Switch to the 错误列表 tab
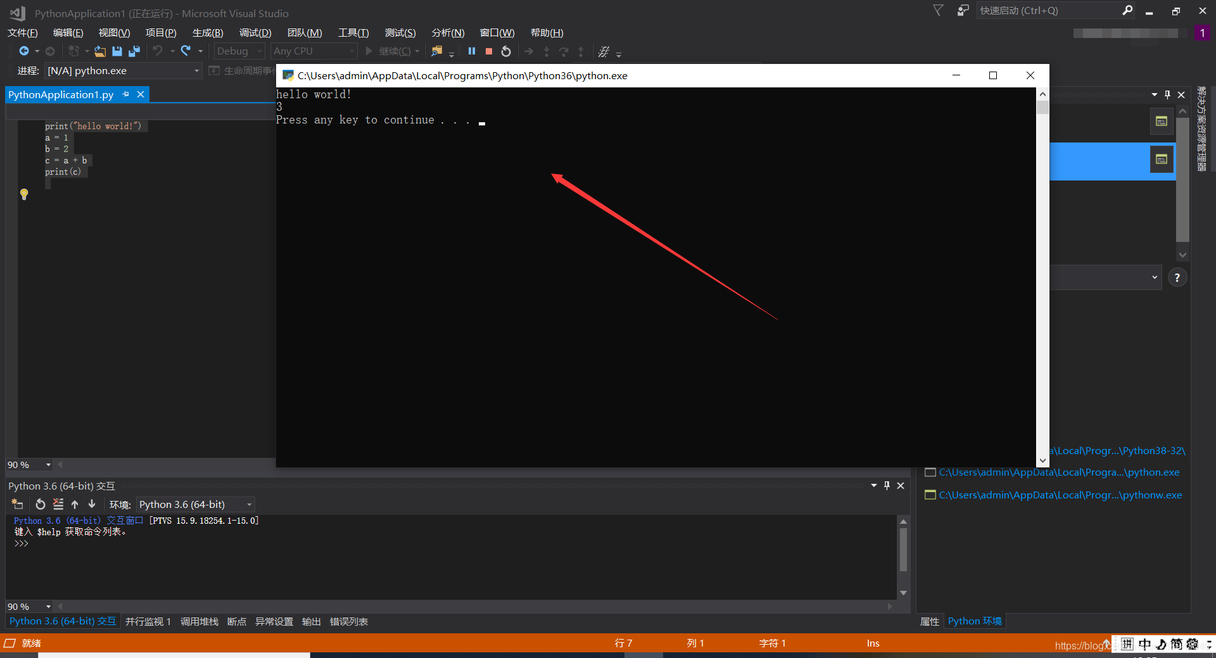This screenshot has width=1216, height=658. click(x=349, y=622)
